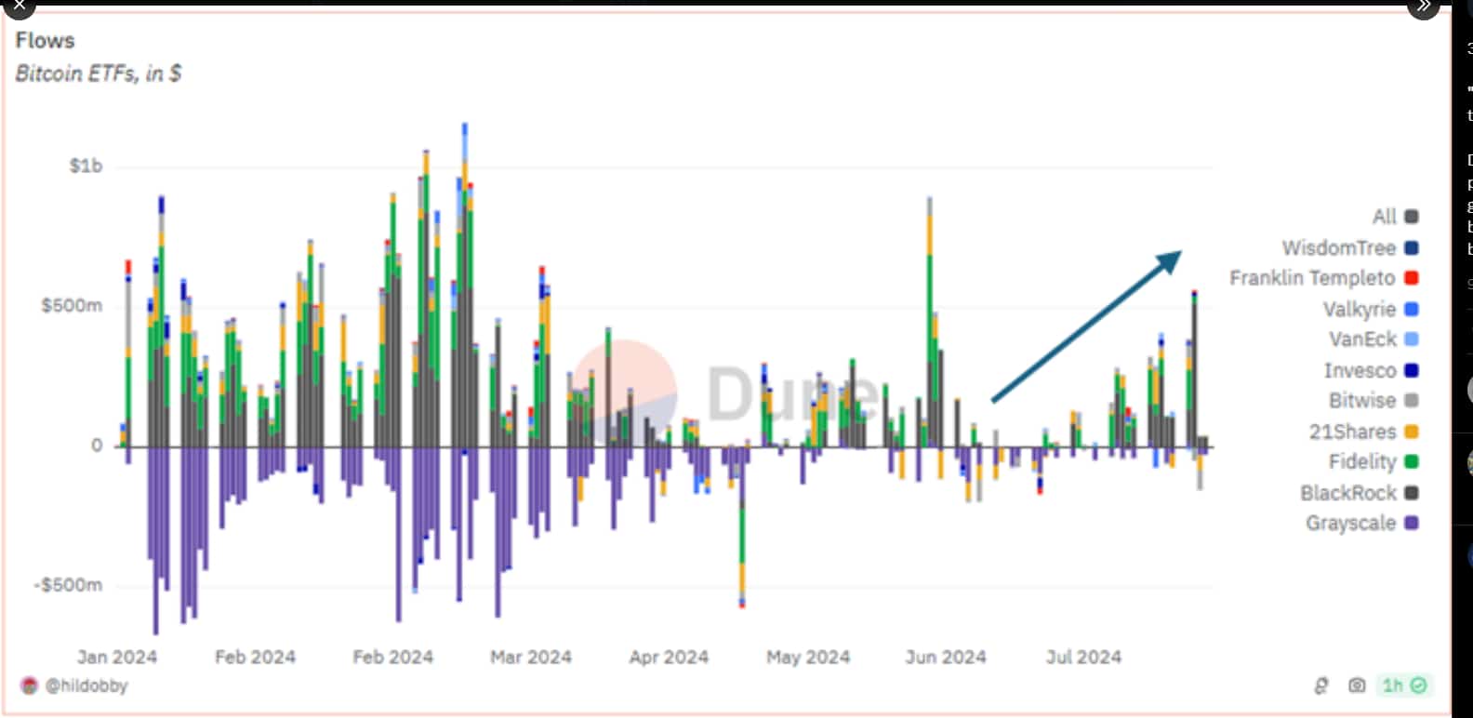Toggle the Invesco legend item
Screen dimensions: 1473x718
click(1360, 370)
